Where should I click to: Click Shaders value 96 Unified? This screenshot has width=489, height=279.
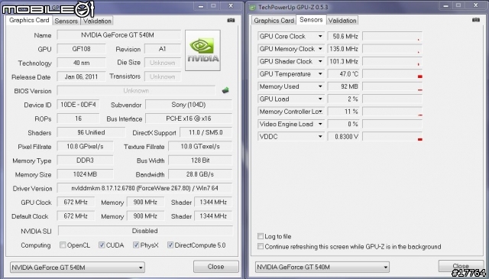pos(91,132)
